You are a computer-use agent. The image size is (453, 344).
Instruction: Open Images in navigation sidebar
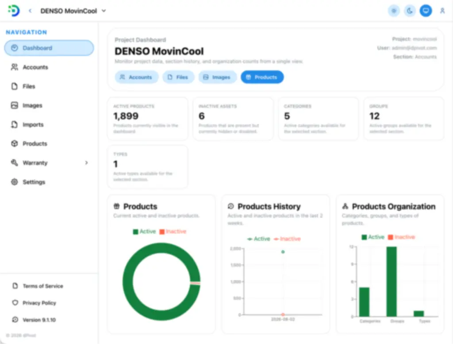pos(49,105)
